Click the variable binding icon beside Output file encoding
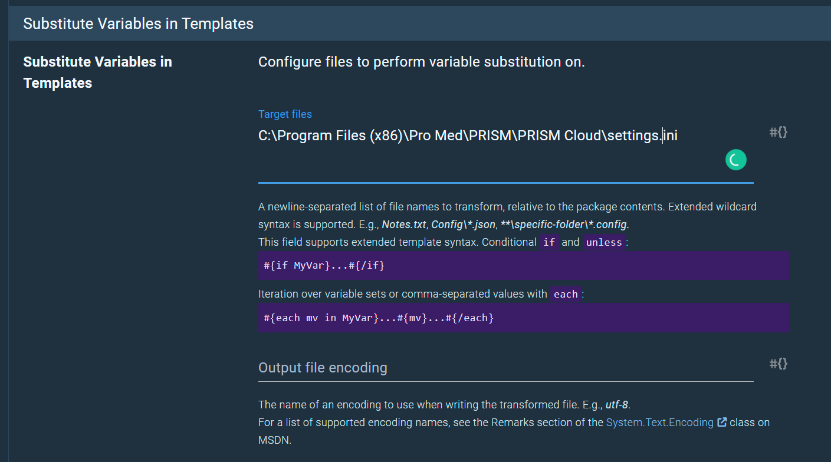The image size is (831, 462). tap(779, 364)
